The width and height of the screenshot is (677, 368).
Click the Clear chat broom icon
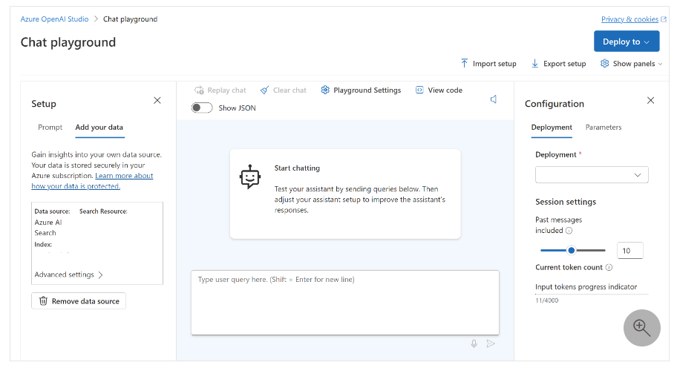(264, 91)
